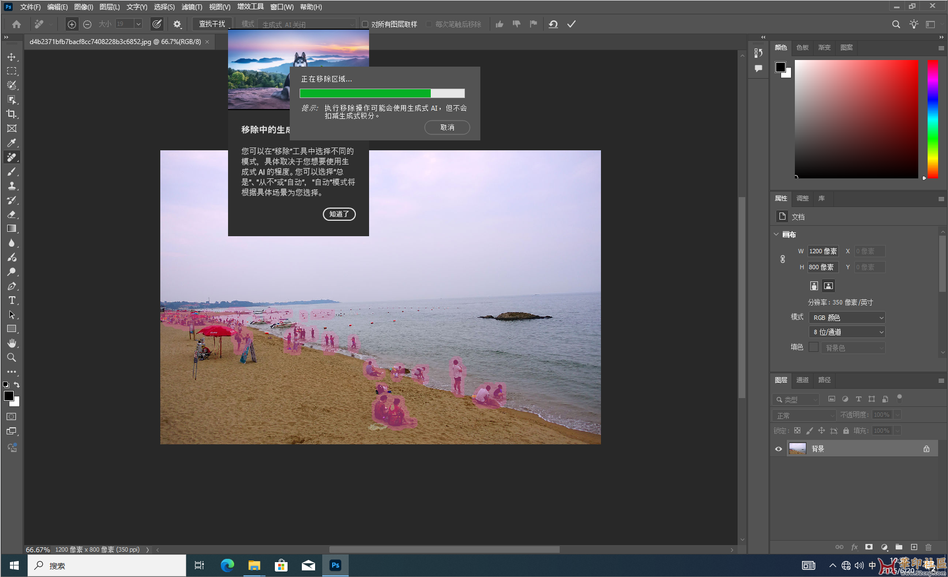Select the Frame tool
Viewport: 948px width, 577px height.
pyautogui.click(x=12, y=128)
